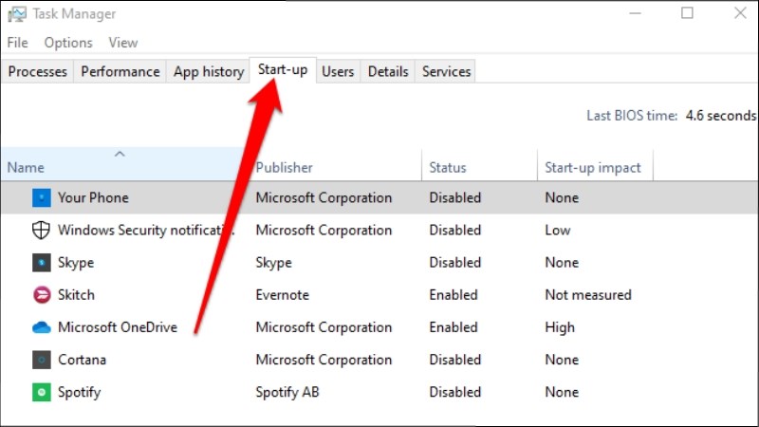This screenshot has width=759, height=427.
Task: Open the File menu
Action: [x=18, y=43]
